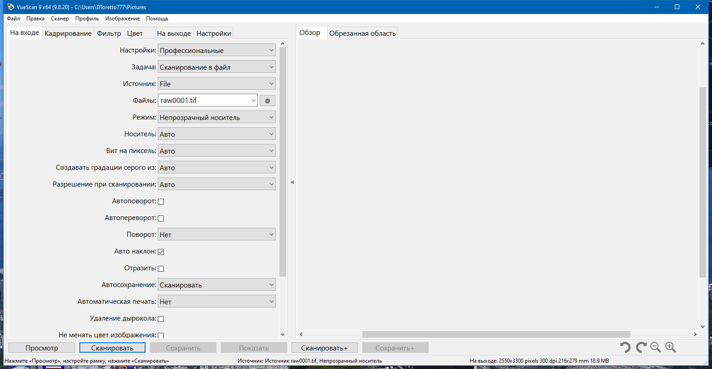
Task: Enable Удаление дырокола checkbox
Action: (161, 319)
